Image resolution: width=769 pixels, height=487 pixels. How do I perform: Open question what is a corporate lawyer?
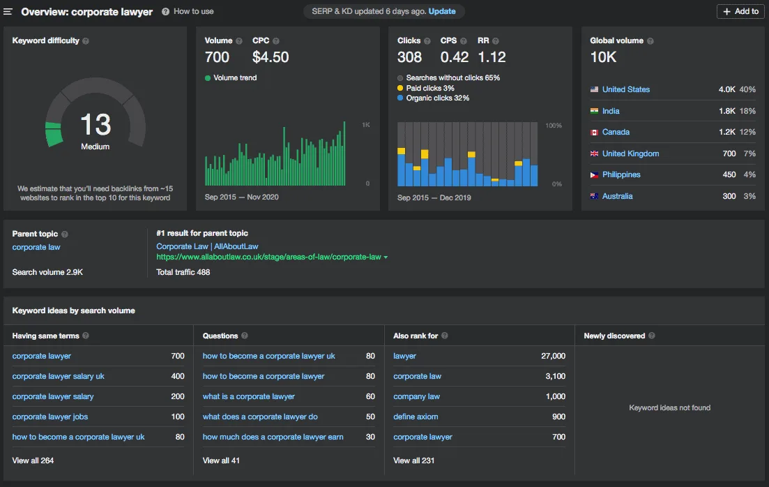coord(249,396)
